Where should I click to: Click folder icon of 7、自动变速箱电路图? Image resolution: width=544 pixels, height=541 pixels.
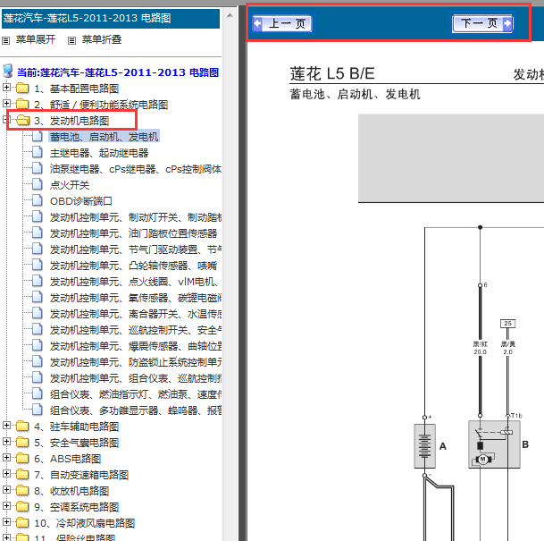coord(22,474)
